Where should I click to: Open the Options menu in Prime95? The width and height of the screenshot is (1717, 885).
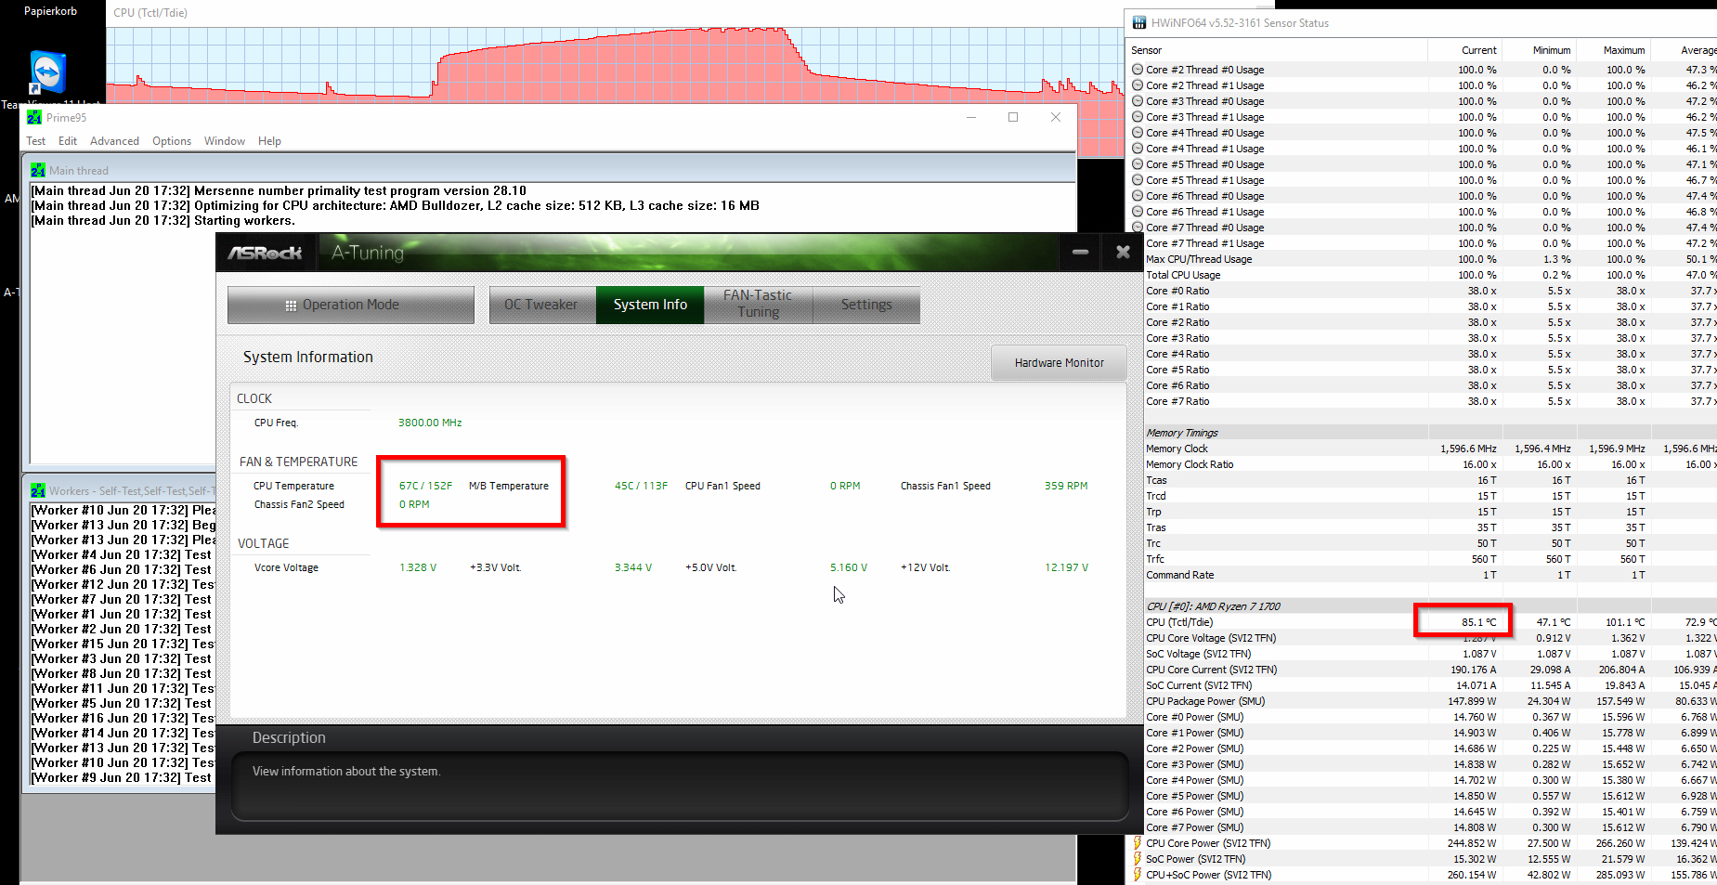(172, 141)
